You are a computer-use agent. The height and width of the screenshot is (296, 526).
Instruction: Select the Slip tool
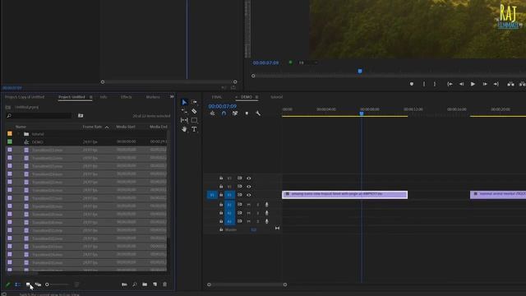tap(184, 120)
